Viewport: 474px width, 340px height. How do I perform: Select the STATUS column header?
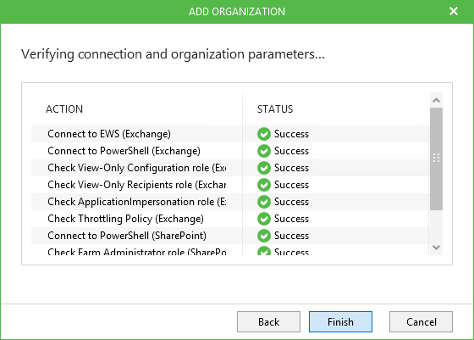(x=275, y=109)
